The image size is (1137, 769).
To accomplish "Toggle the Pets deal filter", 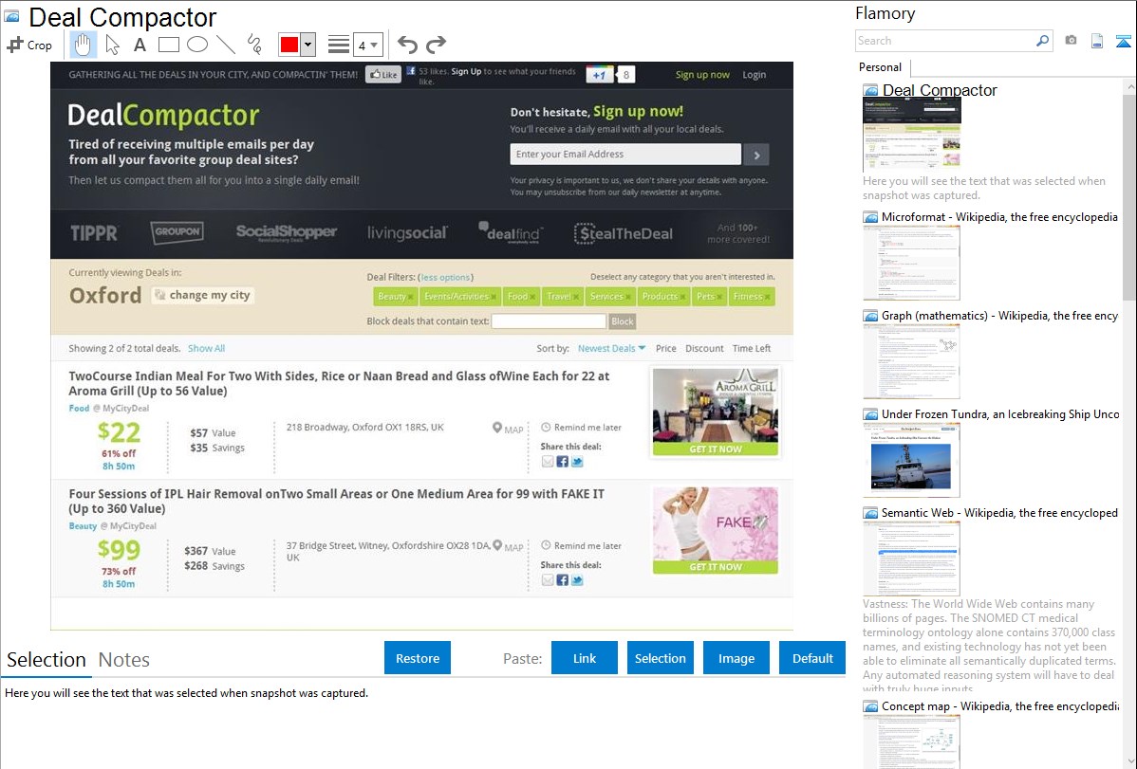I will pos(709,297).
